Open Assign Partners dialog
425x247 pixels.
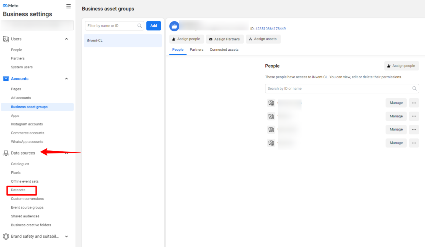tap(225, 39)
